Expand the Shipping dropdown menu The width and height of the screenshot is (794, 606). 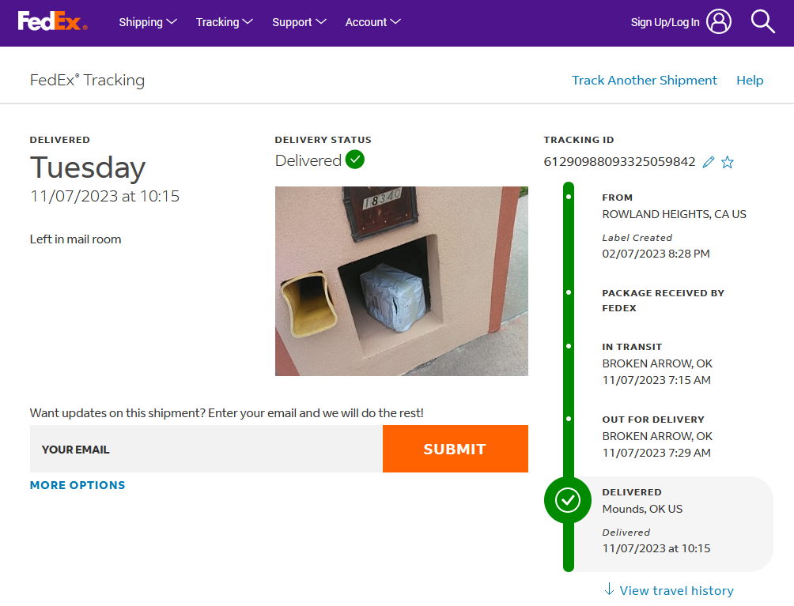(x=148, y=22)
